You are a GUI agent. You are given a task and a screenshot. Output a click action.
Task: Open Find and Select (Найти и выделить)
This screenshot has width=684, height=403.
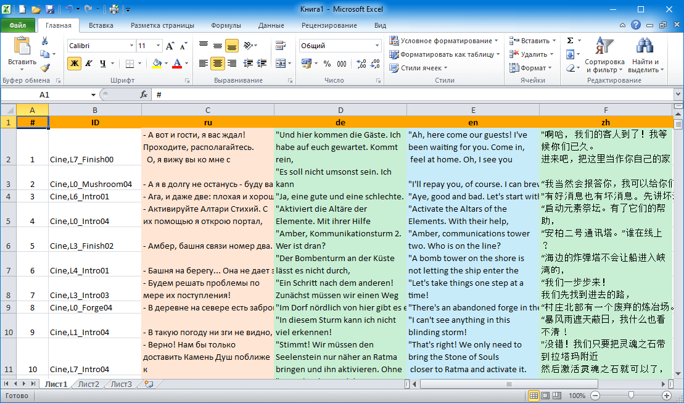pyautogui.click(x=646, y=54)
